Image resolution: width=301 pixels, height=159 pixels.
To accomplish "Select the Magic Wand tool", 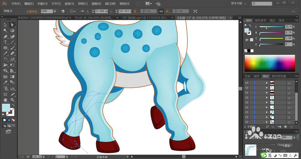I will (5, 31).
